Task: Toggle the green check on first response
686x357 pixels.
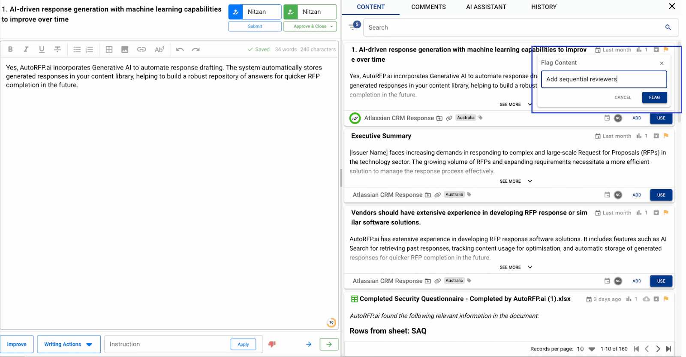Action: 355,118
